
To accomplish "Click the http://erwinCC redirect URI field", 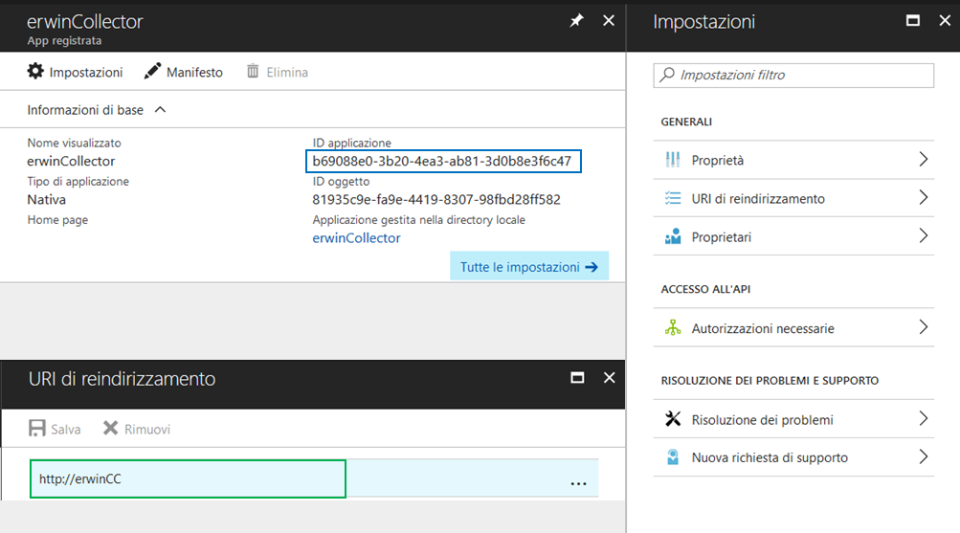I will click(x=188, y=478).
